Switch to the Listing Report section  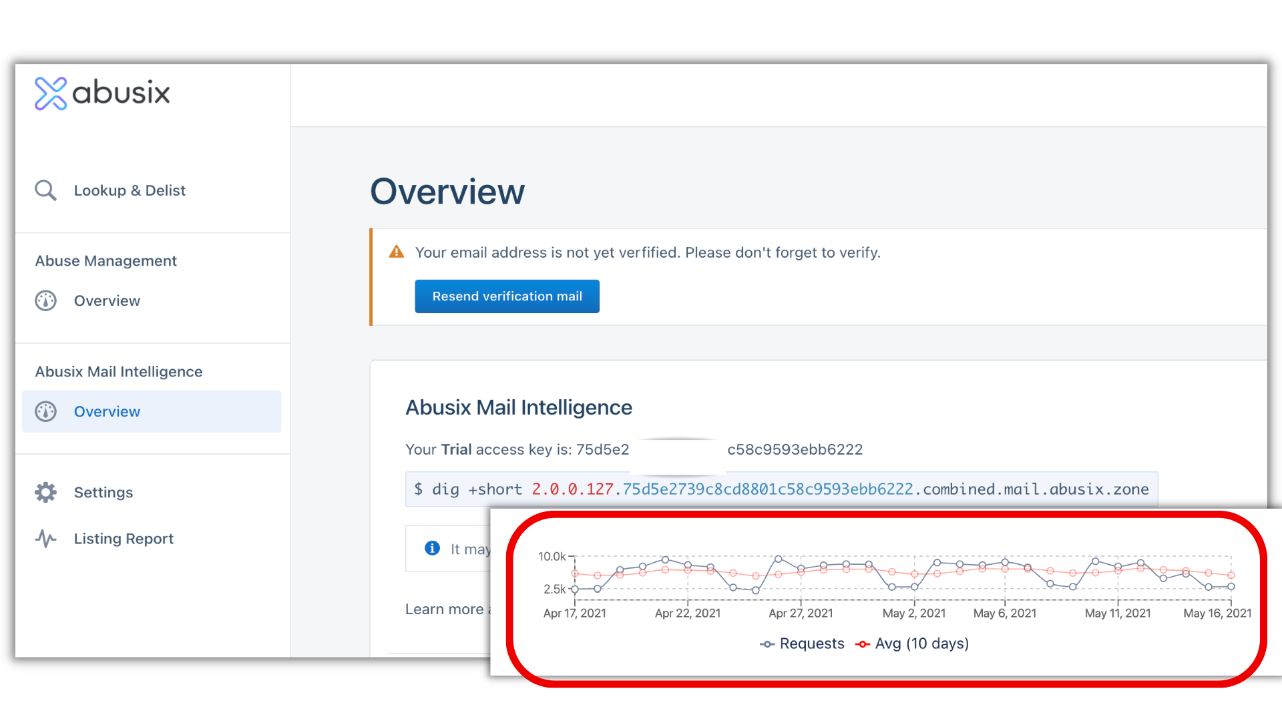(x=124, y=538)
